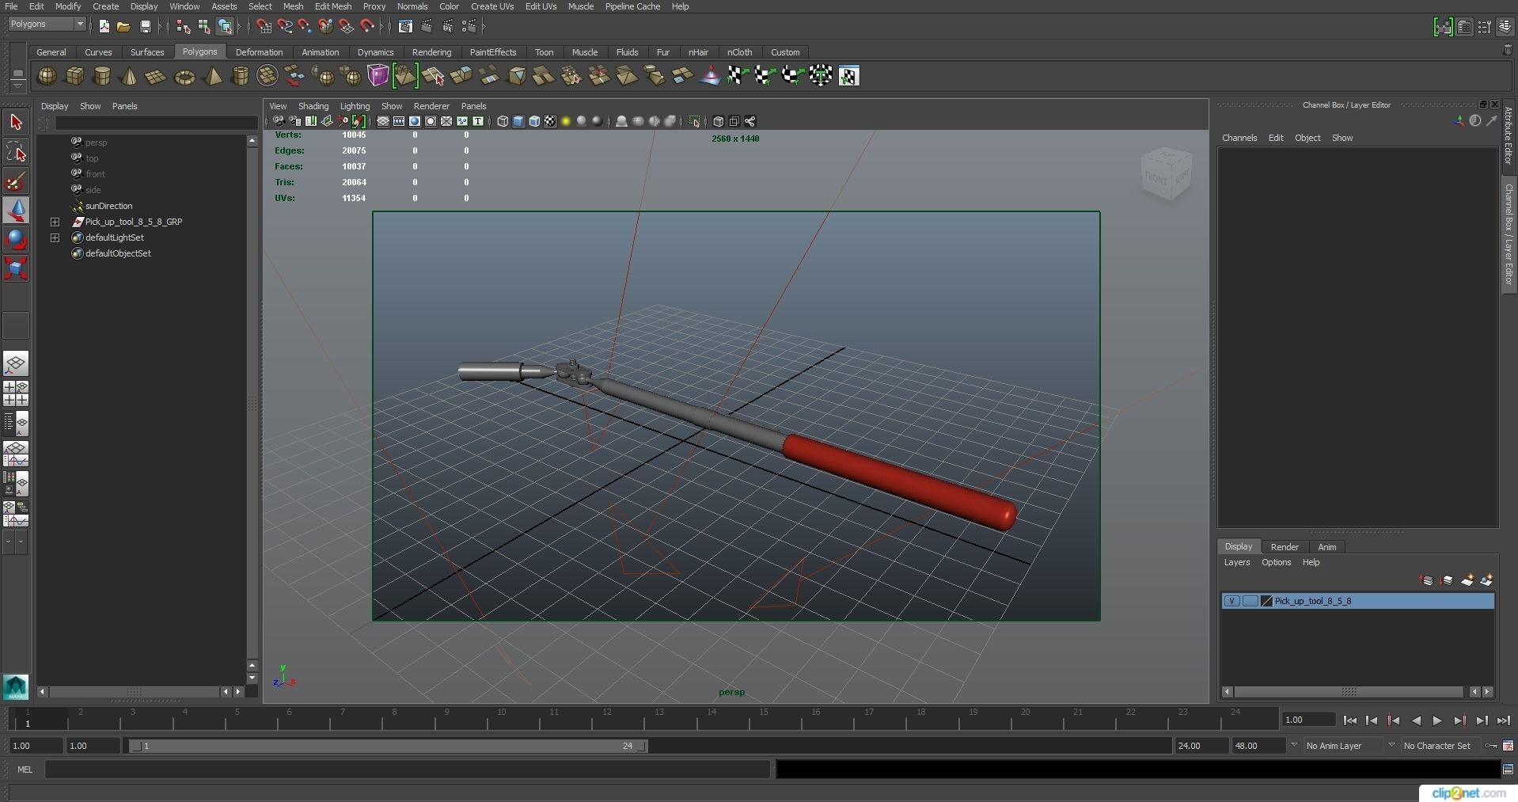This screenshot has height=802, width=1518.
Task: Open the Create UVs menu
Action: coord(492,6)
